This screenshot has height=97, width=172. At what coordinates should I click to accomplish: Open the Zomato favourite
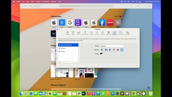point(110,22)
